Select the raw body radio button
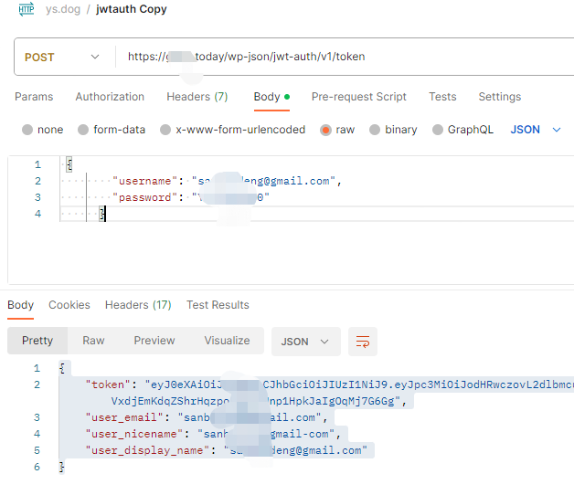 [x=325, y=130]
